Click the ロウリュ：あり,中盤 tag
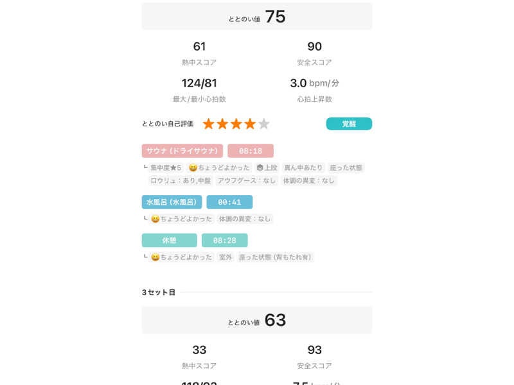Viewport: 514px width, 385px height. [181, 180]
